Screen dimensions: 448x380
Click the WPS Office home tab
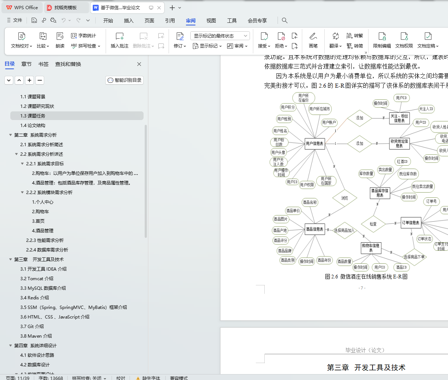pos(22,8)
